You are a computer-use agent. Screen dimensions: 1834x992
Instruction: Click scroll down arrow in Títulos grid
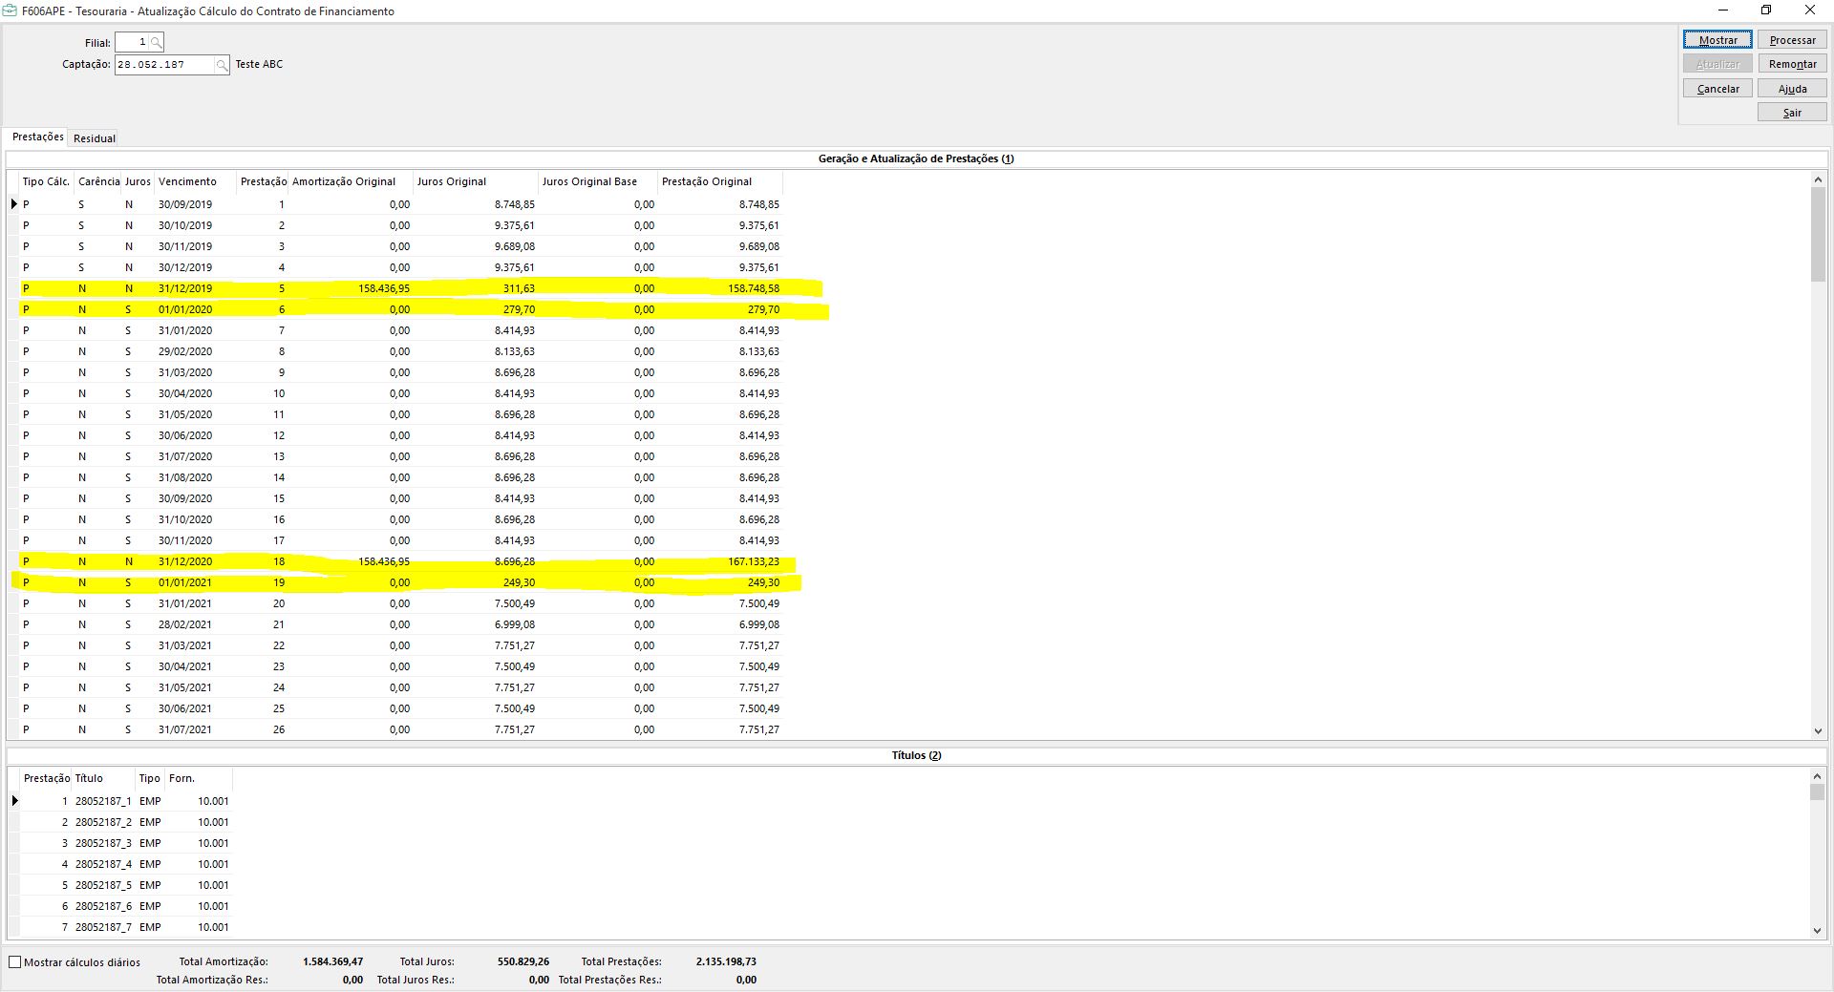pos(1817,931)
